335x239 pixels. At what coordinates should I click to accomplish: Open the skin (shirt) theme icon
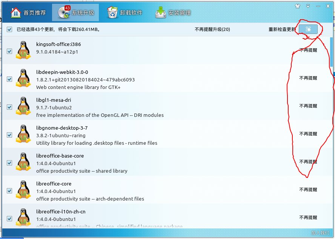click(x=297, y=6)
